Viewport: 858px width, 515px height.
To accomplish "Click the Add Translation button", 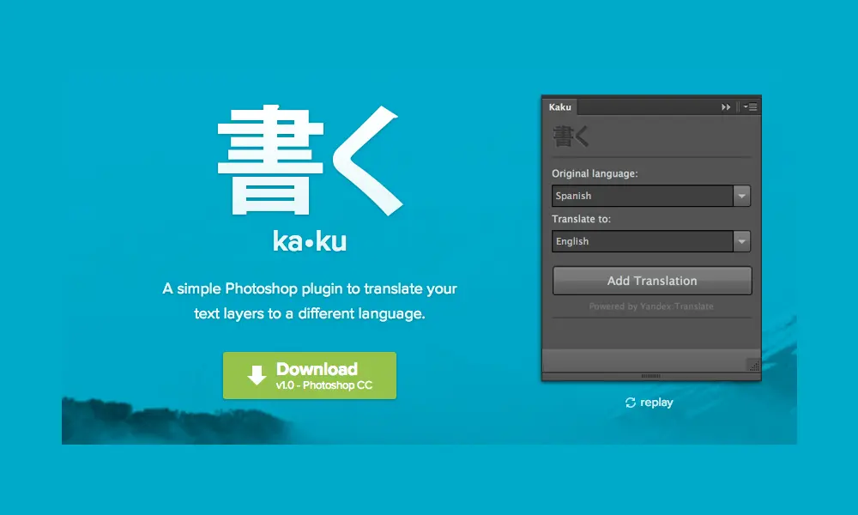I will click(652, 281).
